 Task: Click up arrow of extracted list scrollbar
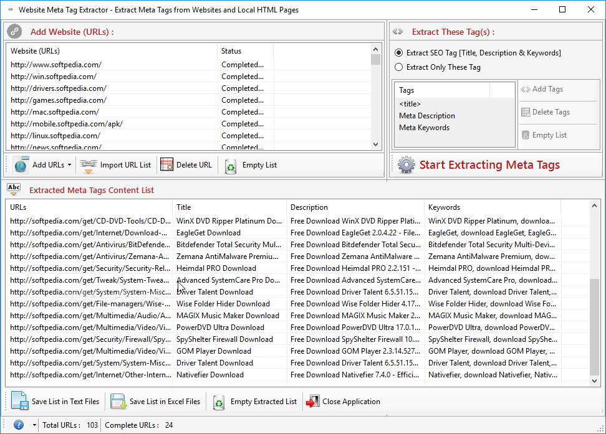click(594, 206)
